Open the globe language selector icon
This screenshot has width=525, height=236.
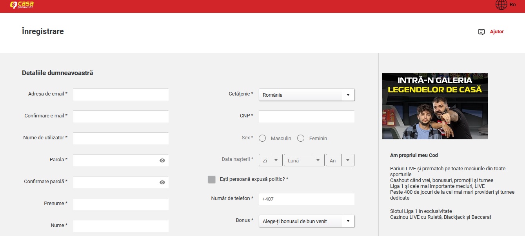coord(501,5)
